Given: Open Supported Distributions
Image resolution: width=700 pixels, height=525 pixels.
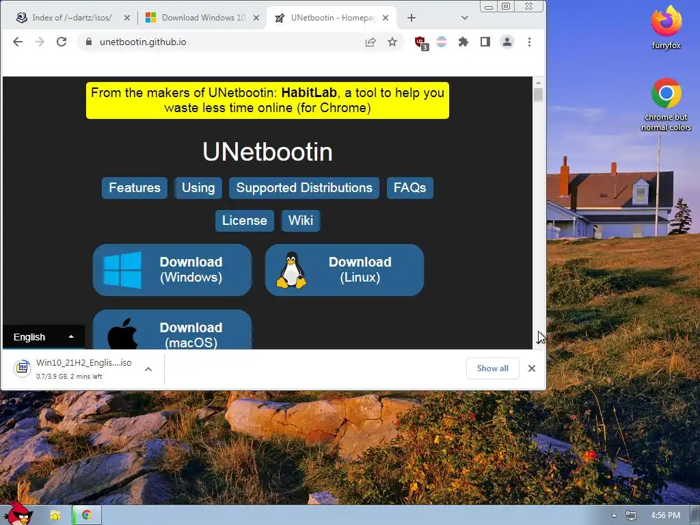Looking at the screenshot, I should (x=304, y=187).
